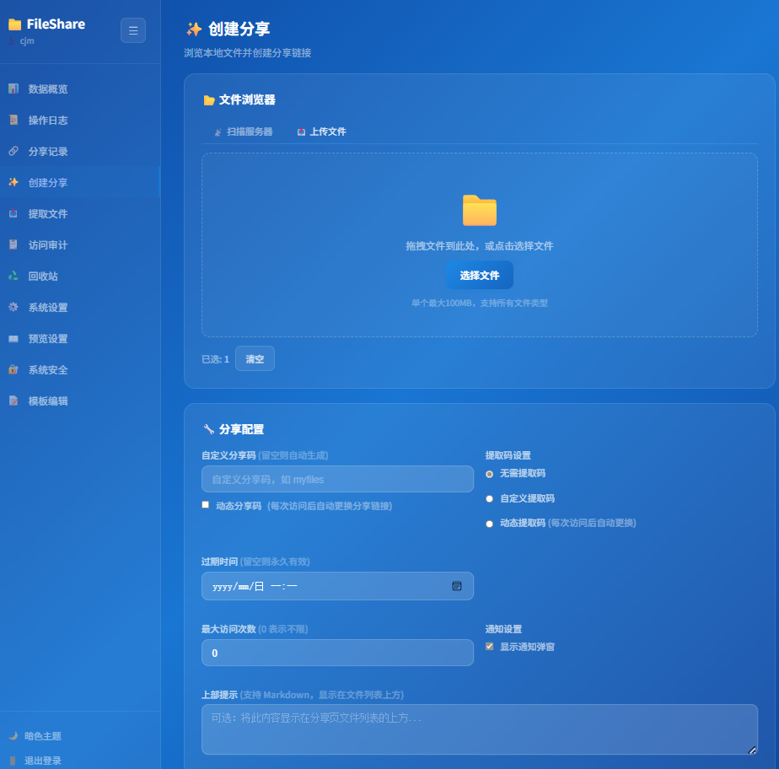
Task: Click the 清空 button
Action: (255, 358)
